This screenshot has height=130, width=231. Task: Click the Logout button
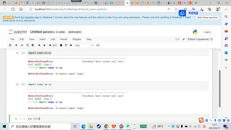pos(207,32)
